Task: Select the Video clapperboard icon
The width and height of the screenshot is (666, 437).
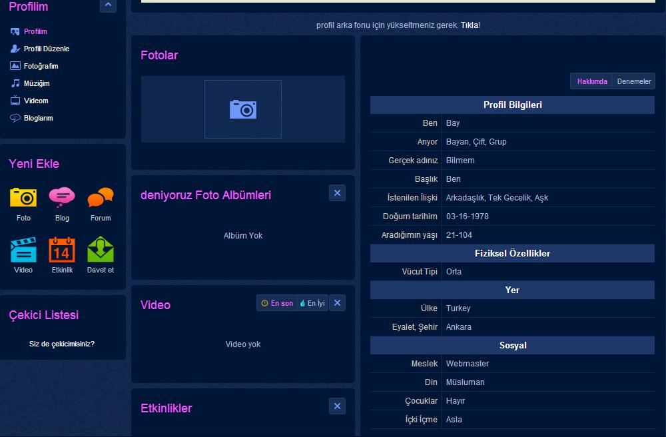Action: 23,250
